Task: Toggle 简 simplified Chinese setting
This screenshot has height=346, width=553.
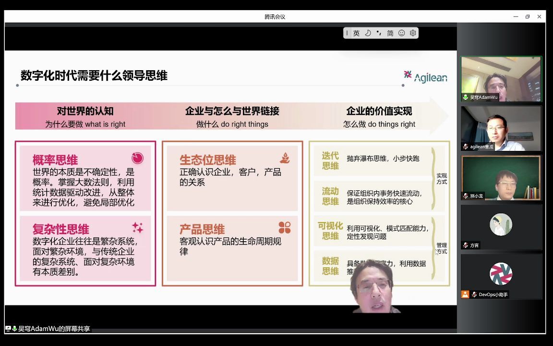Action: pos(390,33)
